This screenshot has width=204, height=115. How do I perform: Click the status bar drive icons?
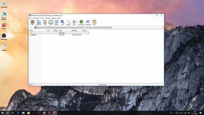pyautogui.click(x=31, y=85)
